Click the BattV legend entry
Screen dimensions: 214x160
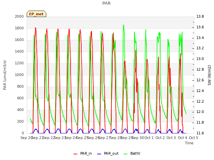pos(132,153)
